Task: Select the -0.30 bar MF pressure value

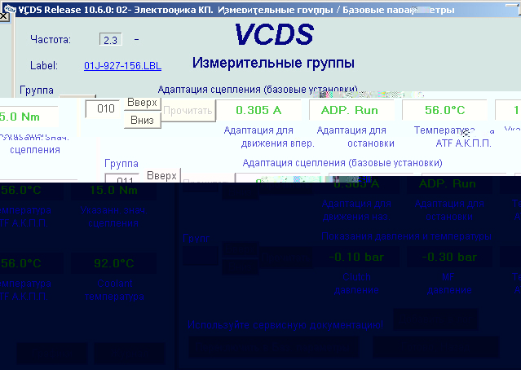Action: tap(449, 257)
